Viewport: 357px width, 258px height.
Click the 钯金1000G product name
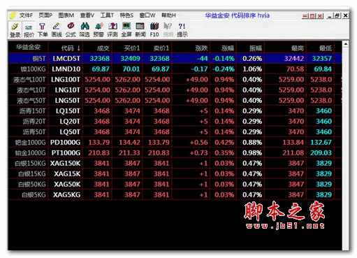coord(30,143)
